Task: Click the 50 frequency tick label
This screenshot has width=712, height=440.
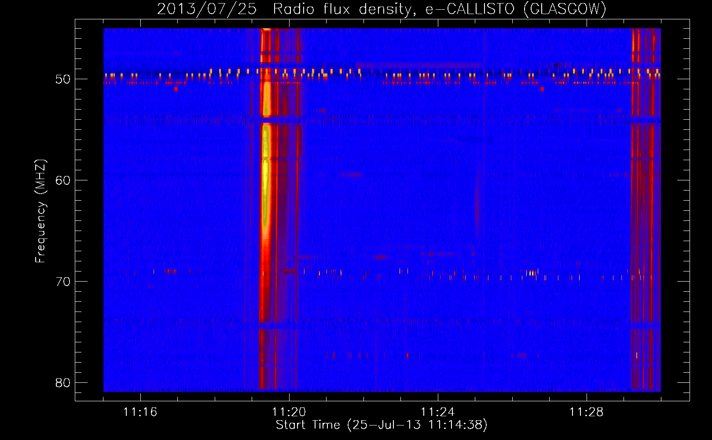Action: (x=63, y=79)
